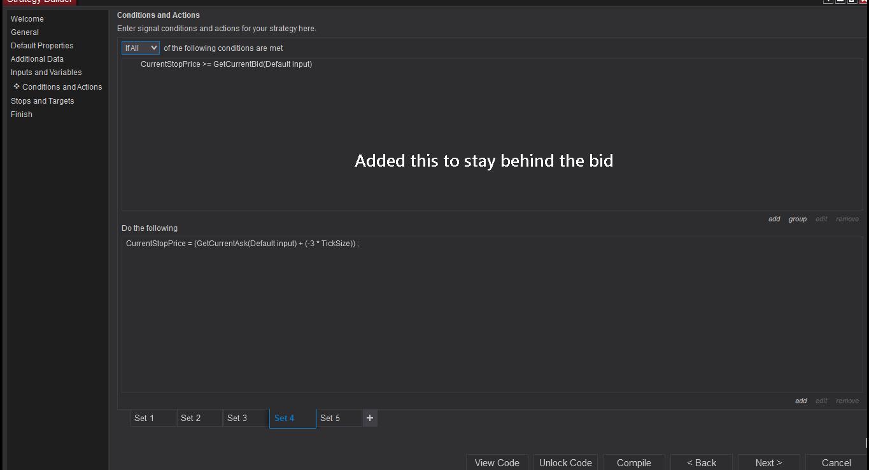Compile the strategy

(x=633, y=462)
